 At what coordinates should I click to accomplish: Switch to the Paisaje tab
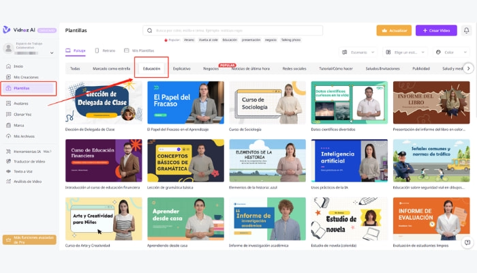(x=76, y=51)
